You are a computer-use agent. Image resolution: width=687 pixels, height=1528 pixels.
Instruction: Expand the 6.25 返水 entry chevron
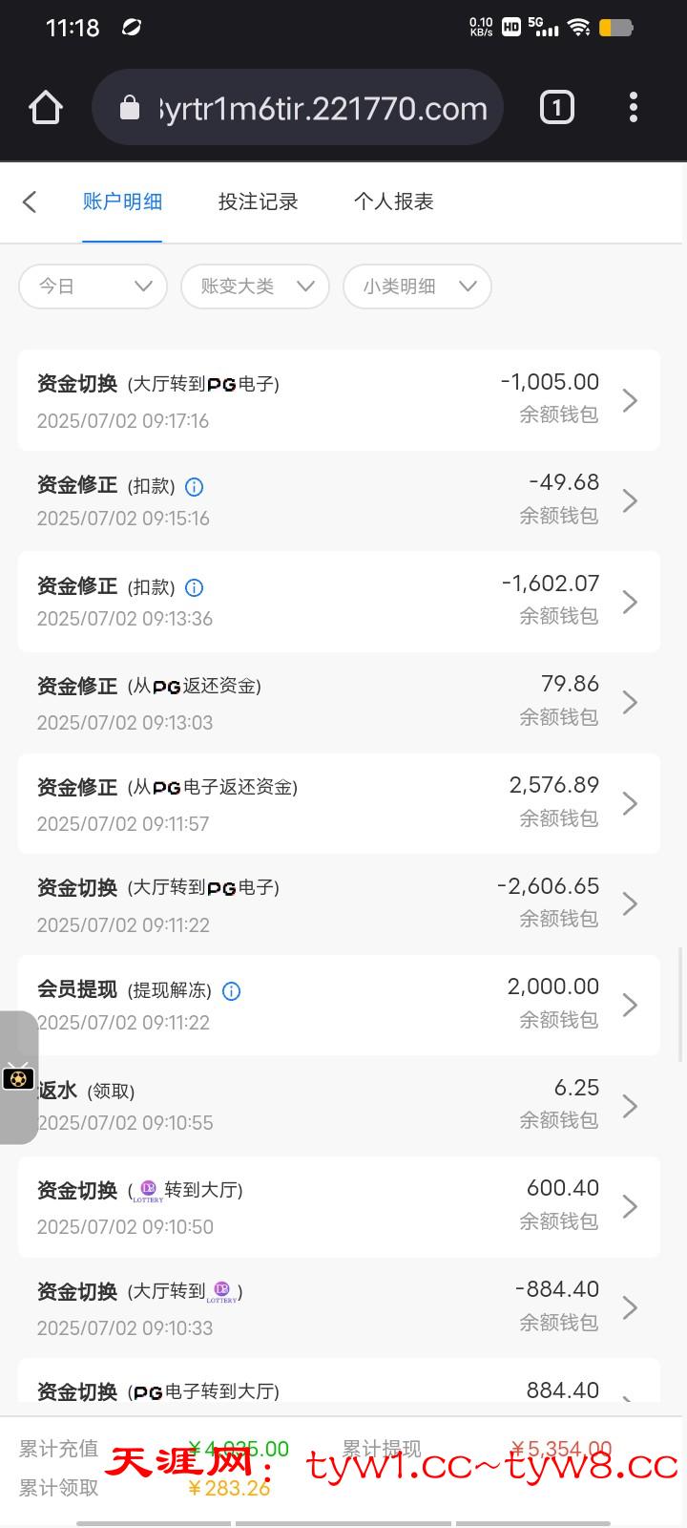point(630,1106)
